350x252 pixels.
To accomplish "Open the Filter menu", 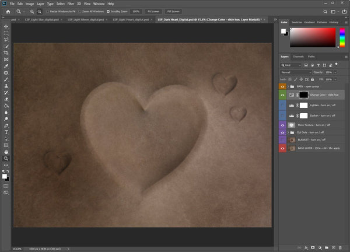I will click(71, 3).
